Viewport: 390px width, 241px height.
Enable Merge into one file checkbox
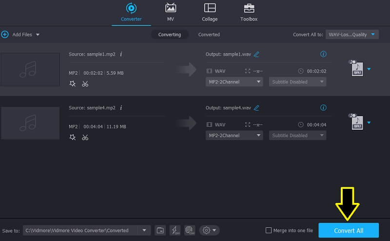click(x=269, y=230)
